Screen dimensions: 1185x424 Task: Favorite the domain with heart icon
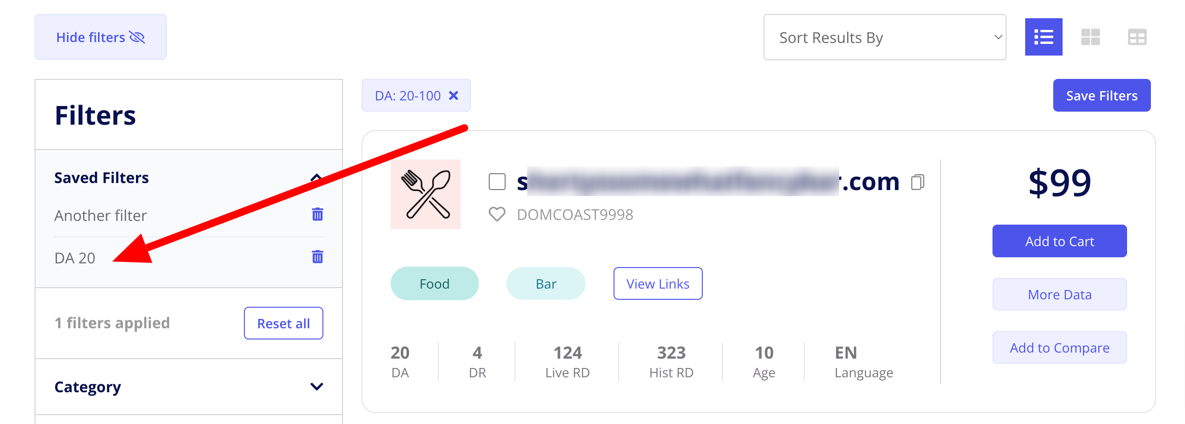coord(497,214)
